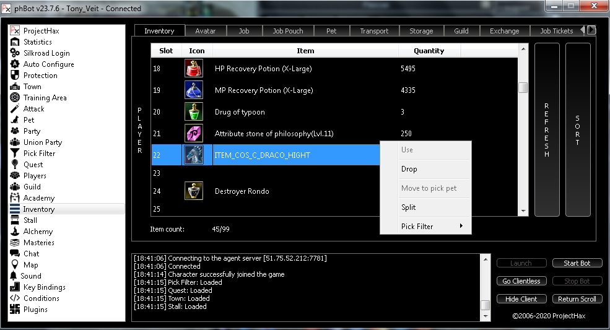This screenshot has height=330, width=610.
Task: Open Protection settings from the sidebar
Action: [40, 76]
